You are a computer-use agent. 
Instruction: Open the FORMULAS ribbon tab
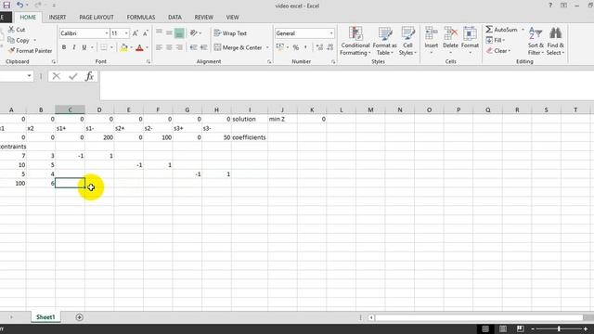coord(140,18)
